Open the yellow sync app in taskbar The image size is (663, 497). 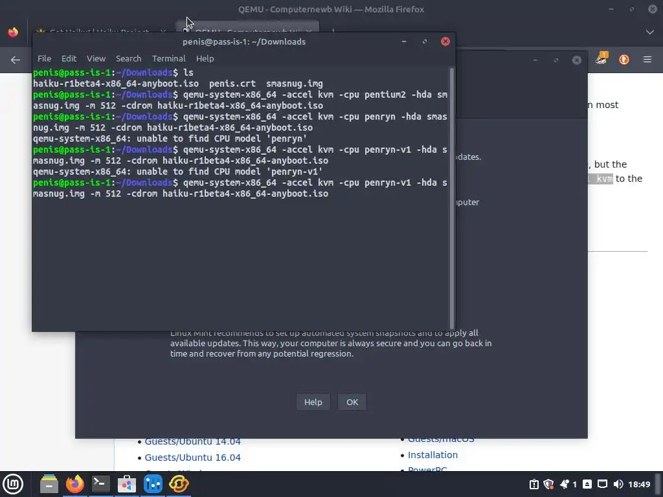179,484
